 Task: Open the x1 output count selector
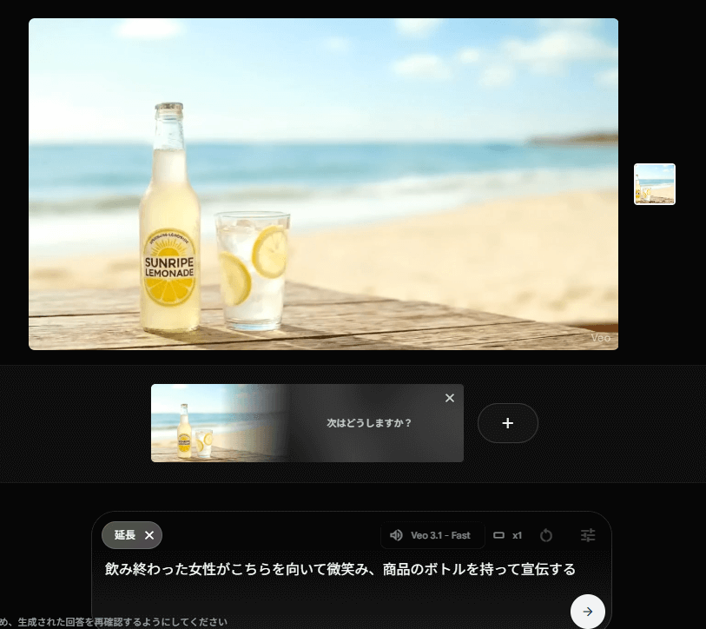517,535
